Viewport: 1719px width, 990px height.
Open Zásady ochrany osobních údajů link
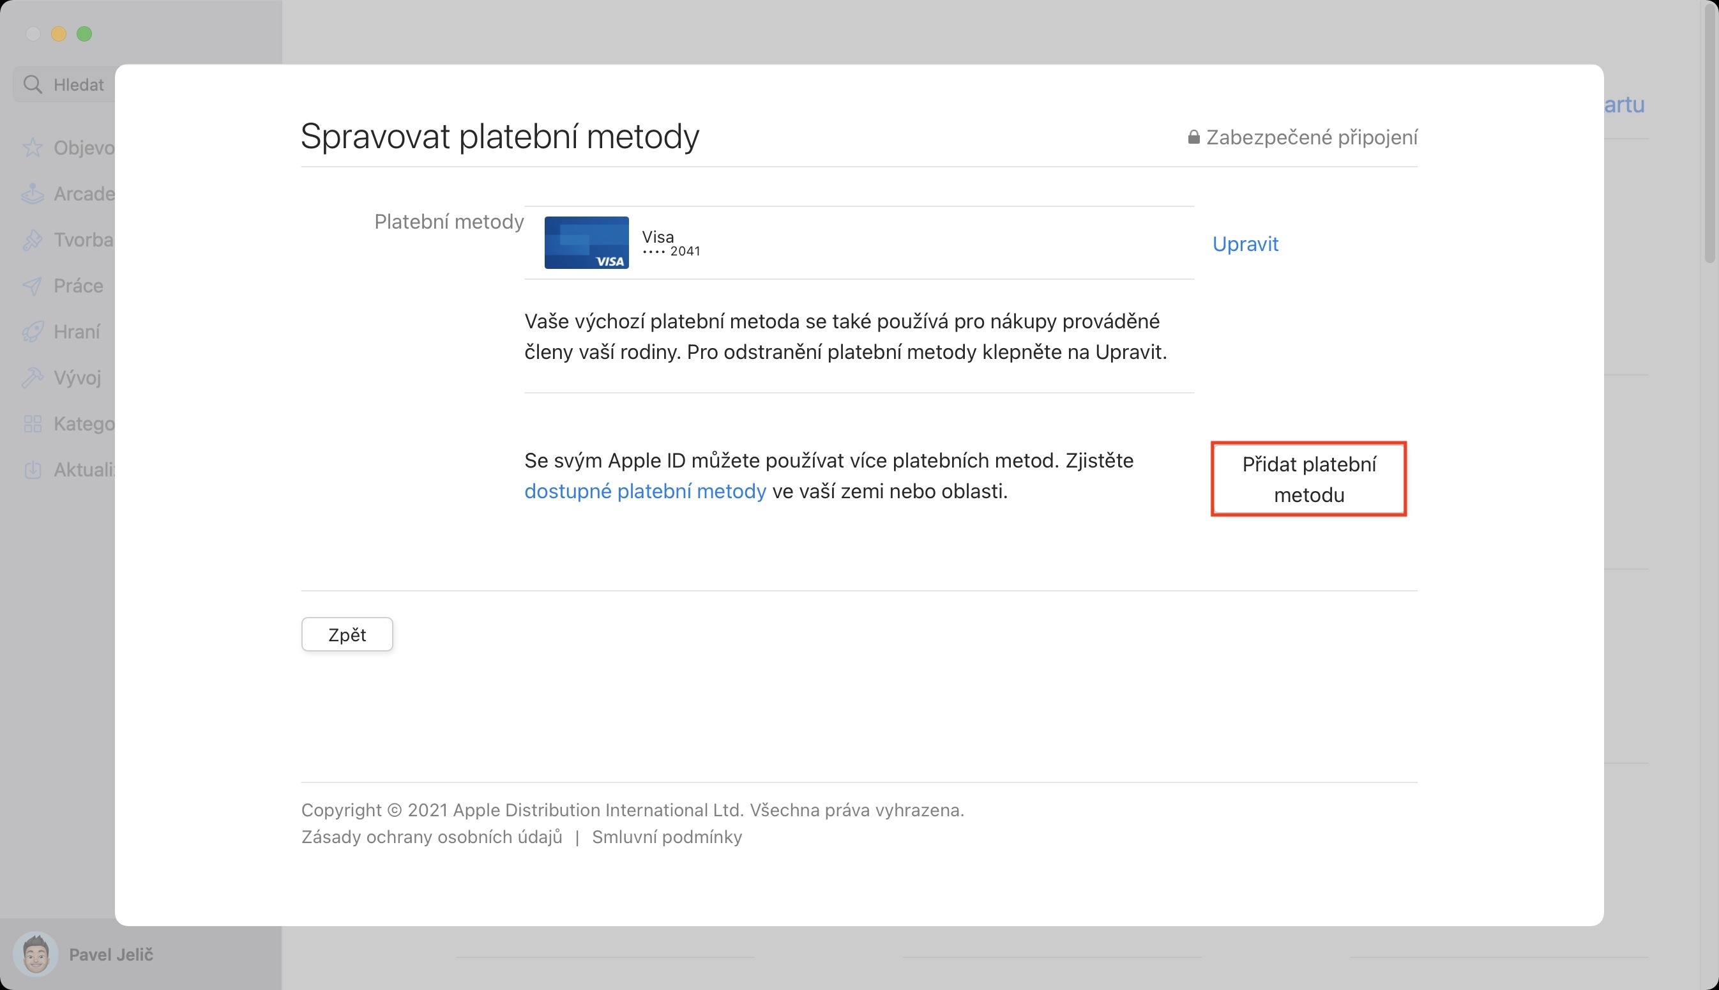pyautogui.click(x=432, y=837)
